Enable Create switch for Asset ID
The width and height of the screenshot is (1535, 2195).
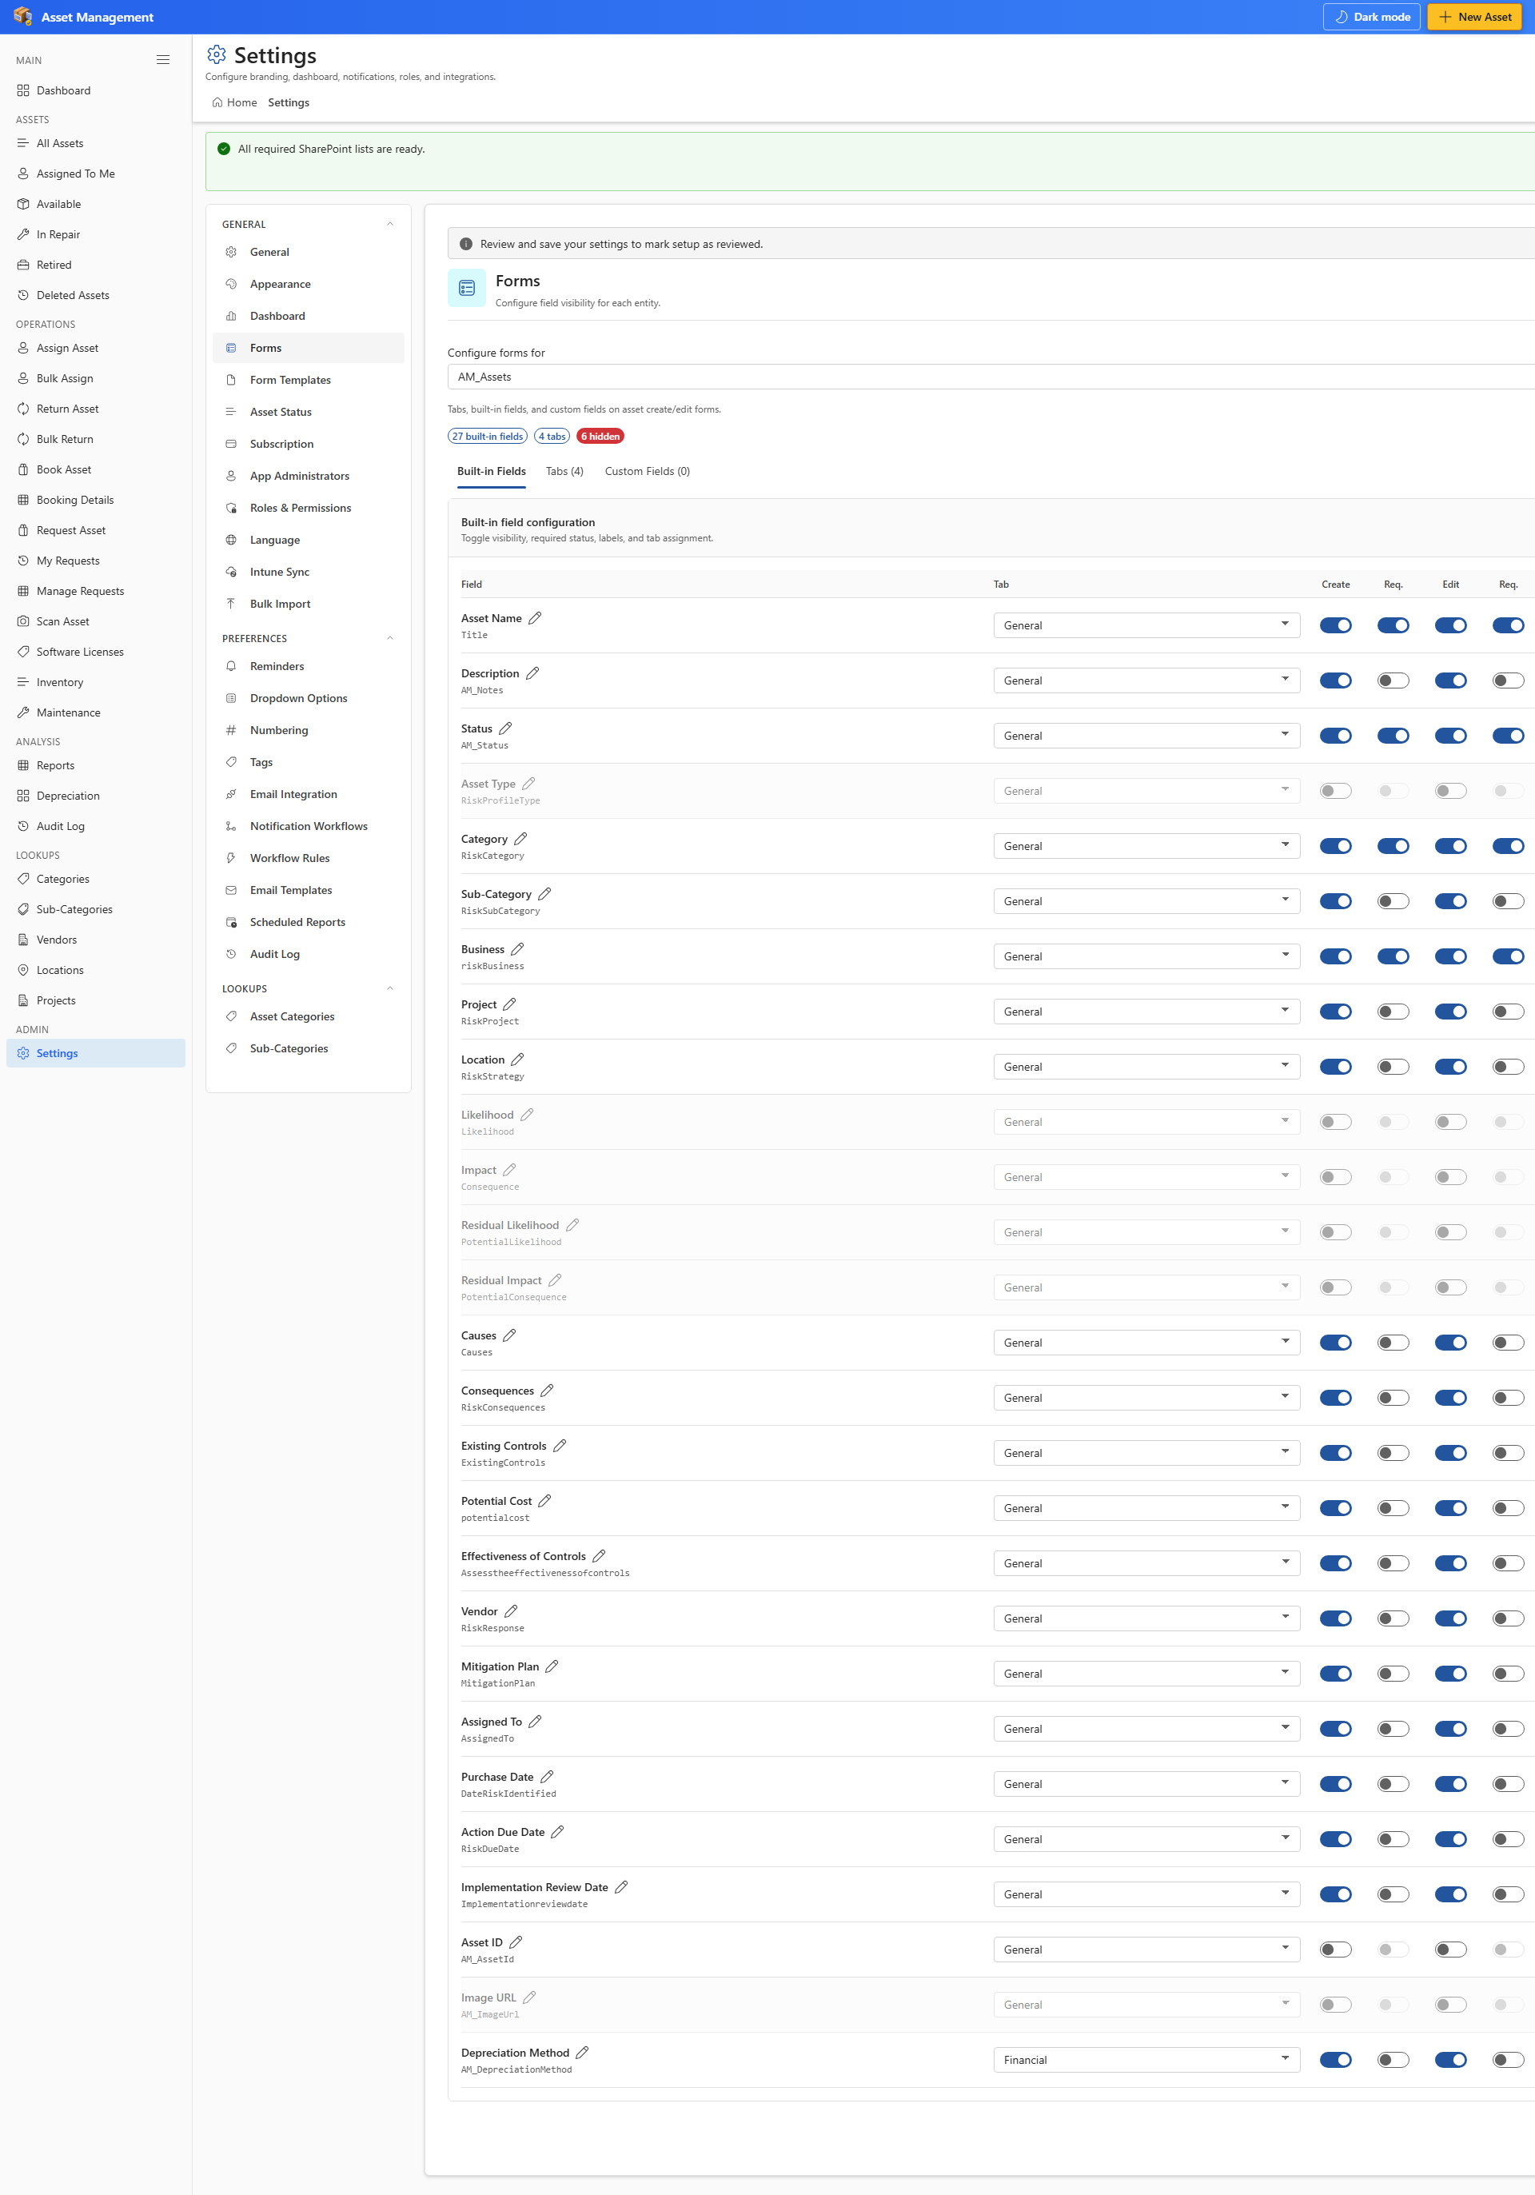tap(1335, 1950)
